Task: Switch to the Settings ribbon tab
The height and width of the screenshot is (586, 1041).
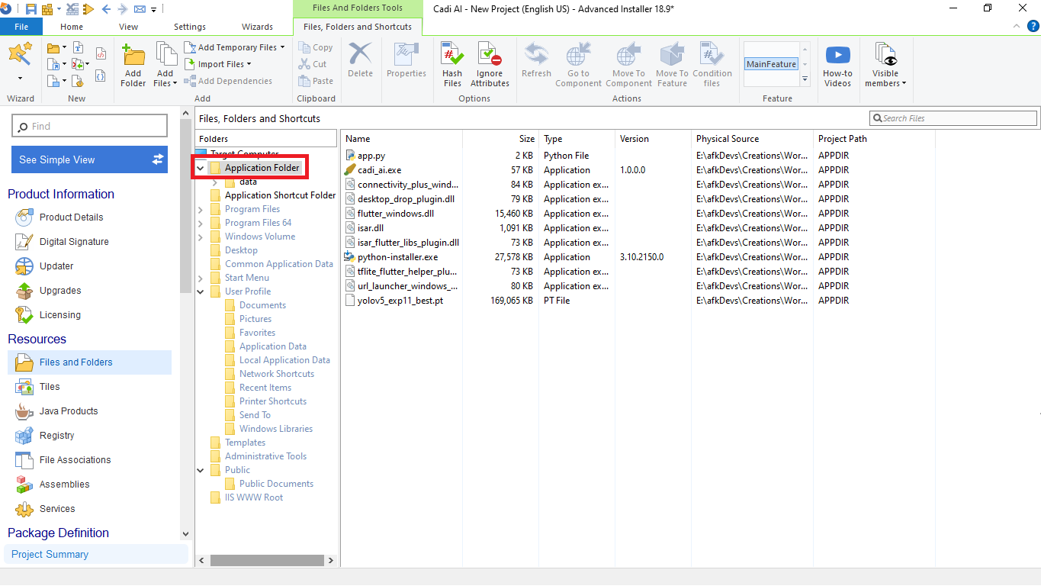Action: [189, 27]
